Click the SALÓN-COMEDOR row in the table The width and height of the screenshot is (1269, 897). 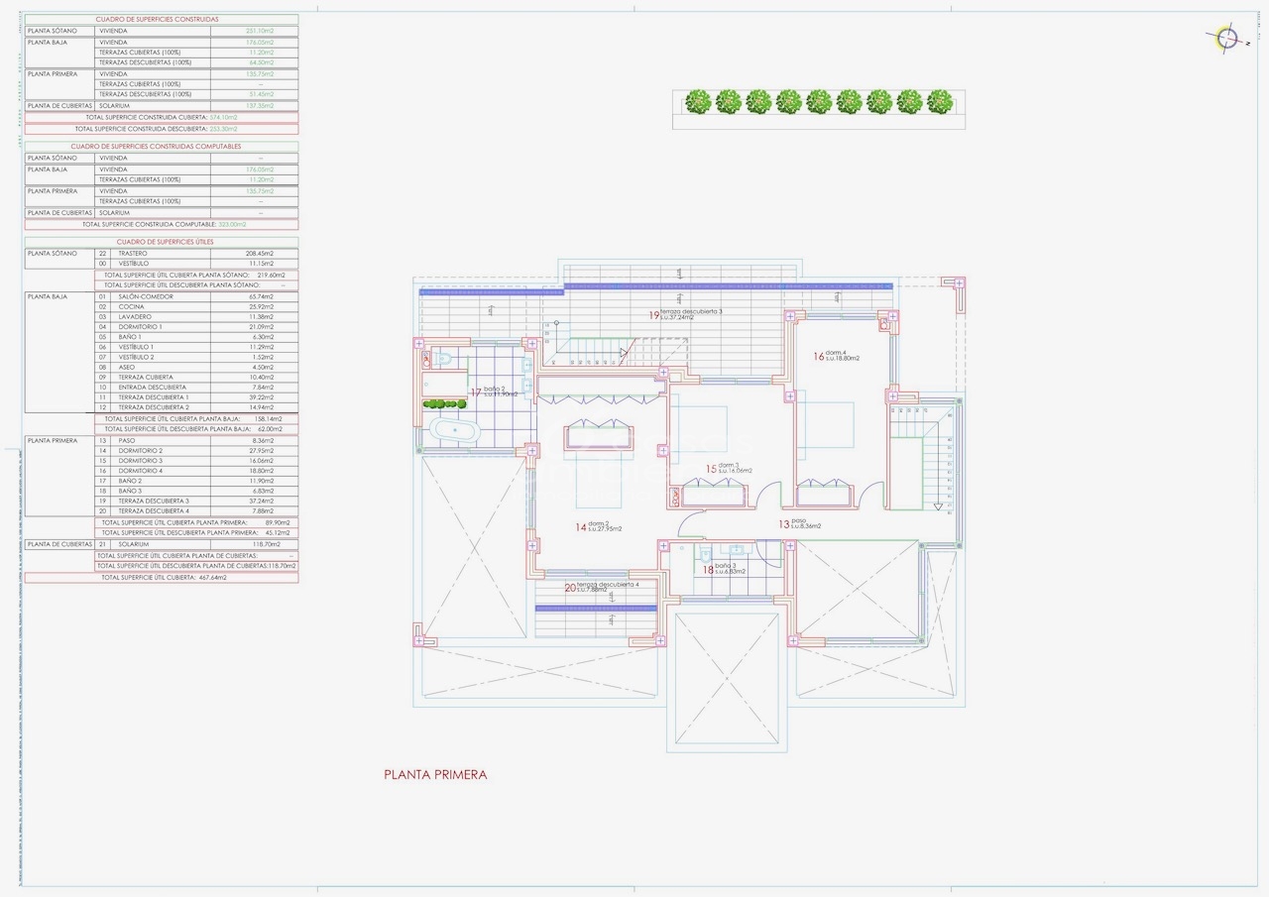[161, 296]
